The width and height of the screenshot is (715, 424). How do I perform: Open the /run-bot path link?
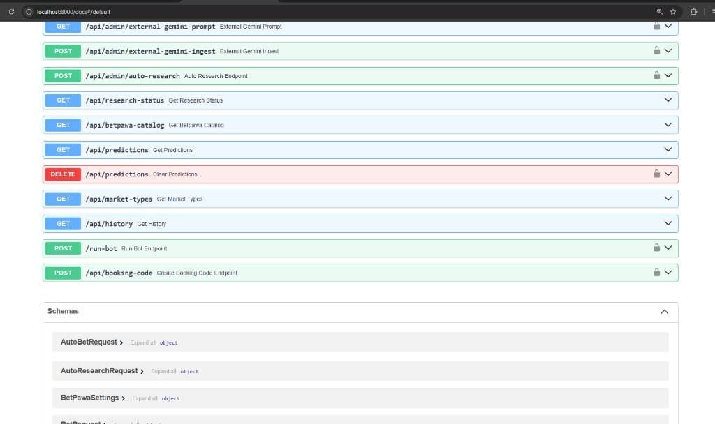(101, 248)
